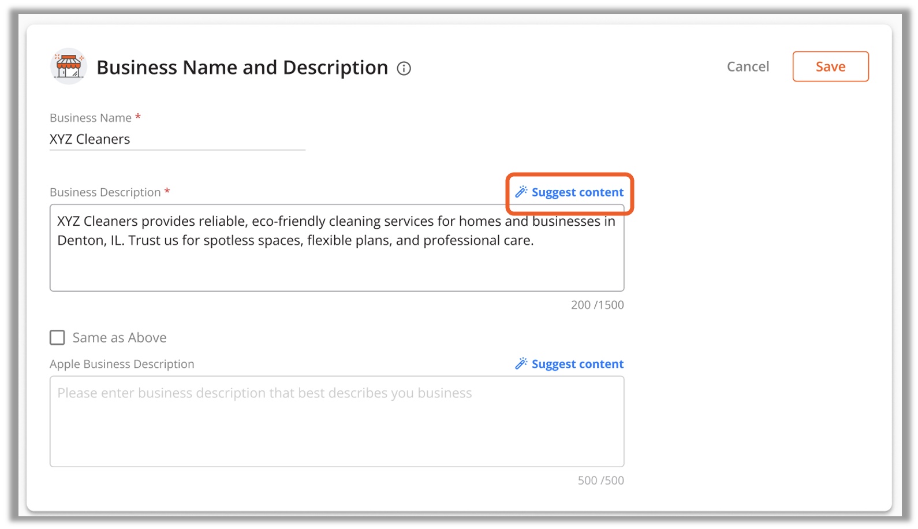Click the Apple Business Description label
Image resolution: width=918 pixels, height=529 pixels.
pyautogui.click(x=122, y=364)
